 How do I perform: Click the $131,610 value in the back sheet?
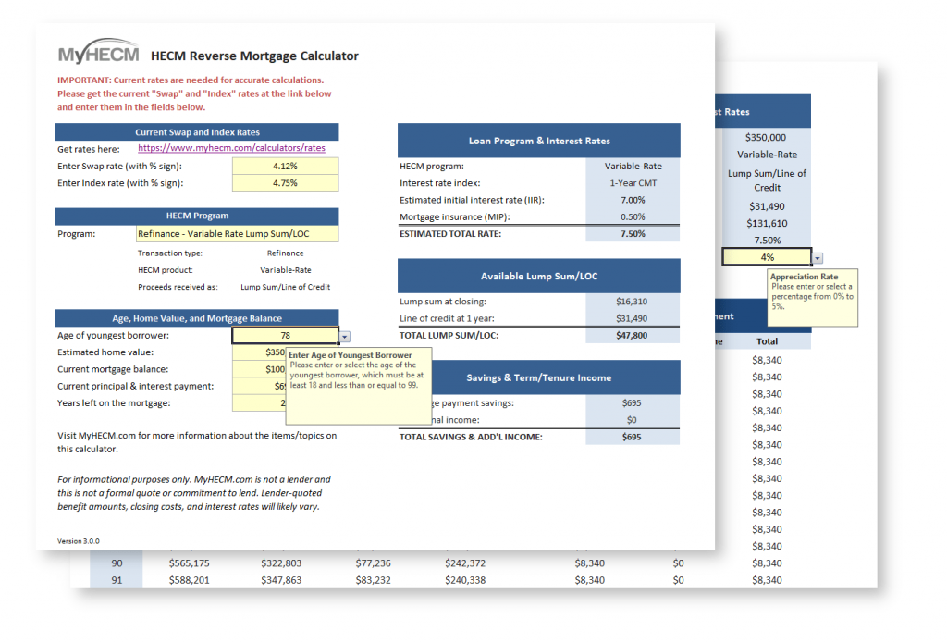[767, 224]
